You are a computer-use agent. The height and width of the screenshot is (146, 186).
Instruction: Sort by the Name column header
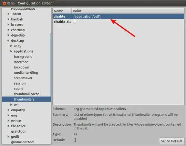62,11
